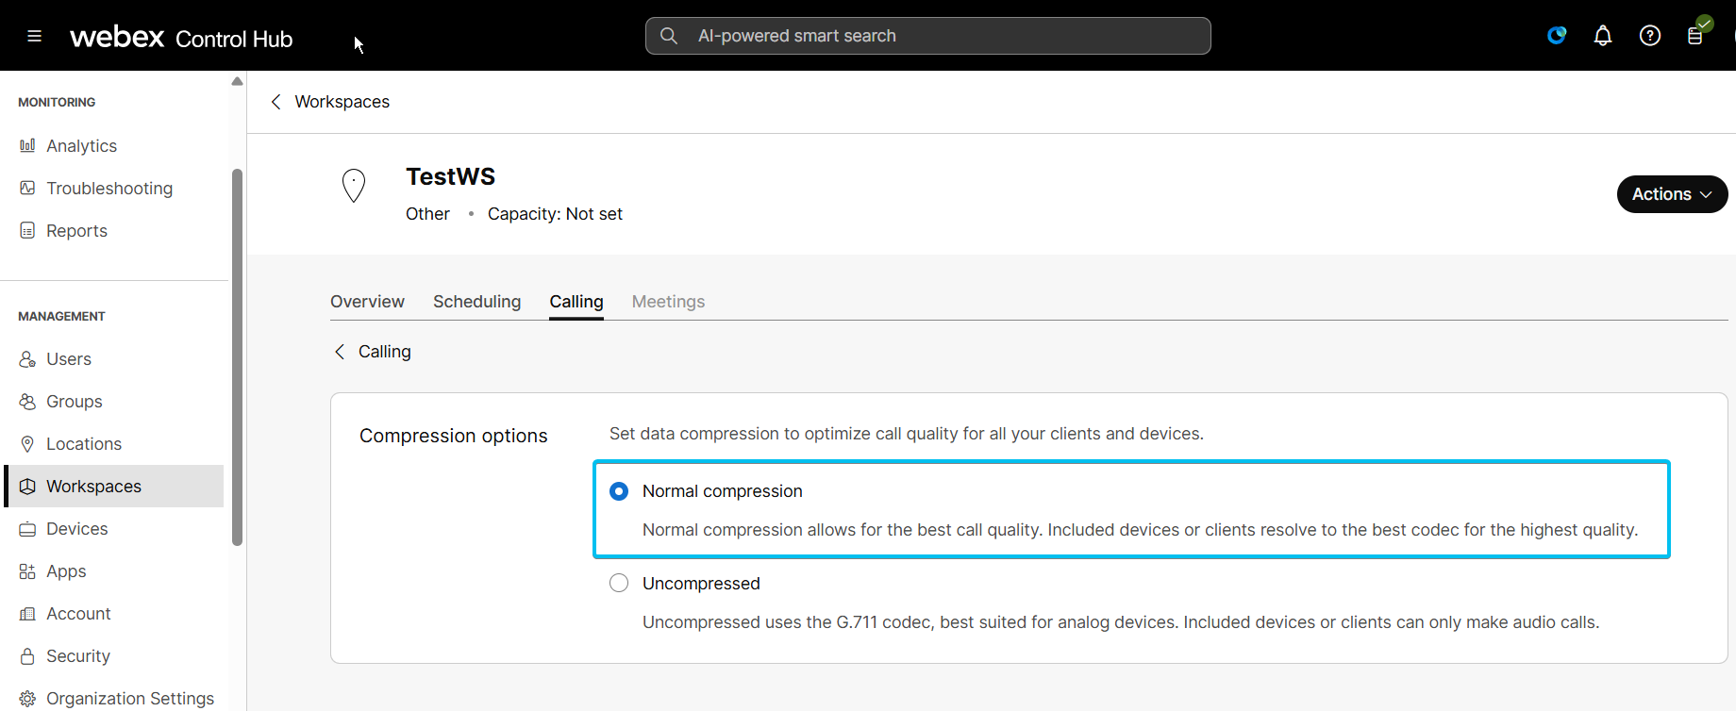Click the sidebar vertical scrollbar

[237, 356]
